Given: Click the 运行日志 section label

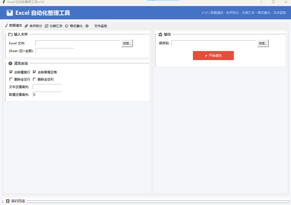Looking at the screenshot, I should pyautogui.click(x=18, y=201).
